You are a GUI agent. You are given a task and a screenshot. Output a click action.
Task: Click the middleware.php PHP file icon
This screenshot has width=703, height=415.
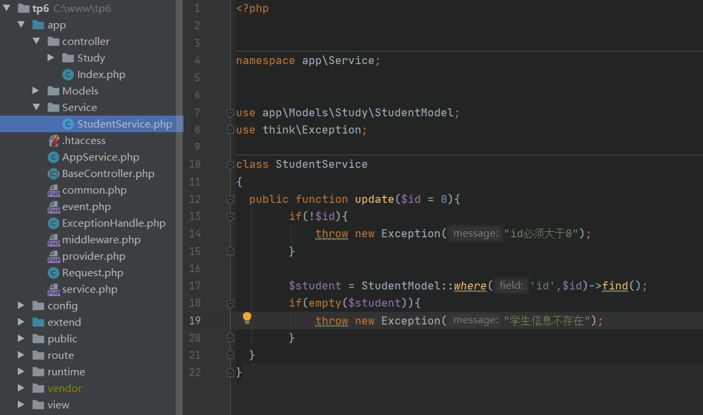point(54,240)
